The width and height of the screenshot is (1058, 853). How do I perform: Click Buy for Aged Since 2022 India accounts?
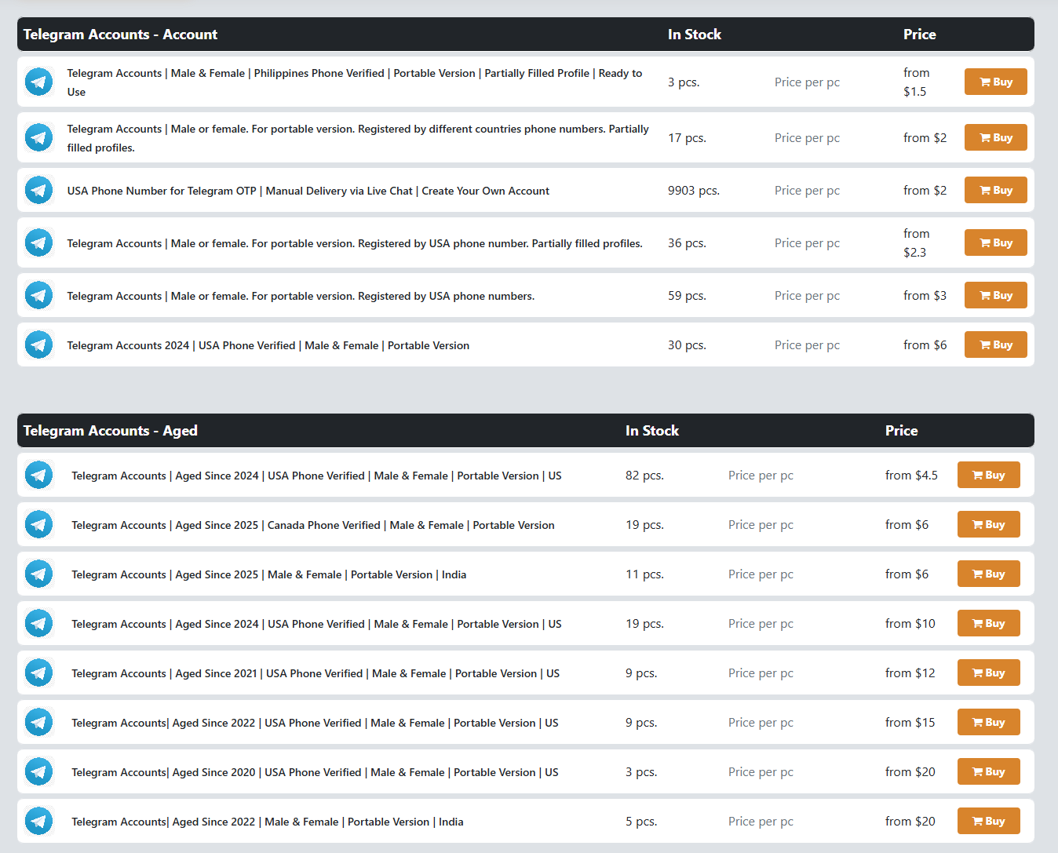point(988,821)
